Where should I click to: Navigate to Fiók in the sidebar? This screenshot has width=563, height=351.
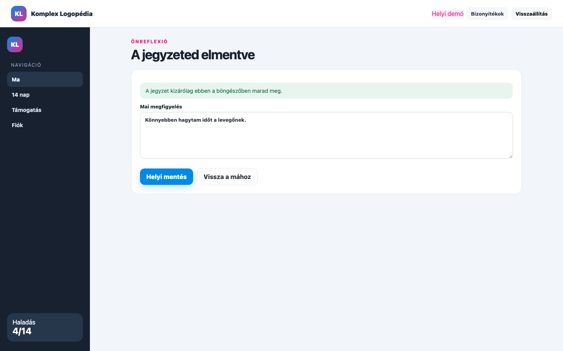coord(45,125)
